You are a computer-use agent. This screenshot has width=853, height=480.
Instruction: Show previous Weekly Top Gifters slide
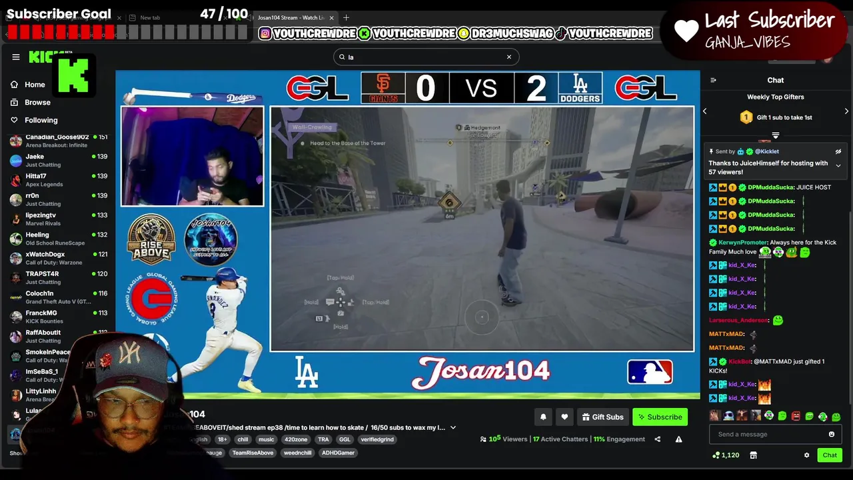tap(705, 111)
